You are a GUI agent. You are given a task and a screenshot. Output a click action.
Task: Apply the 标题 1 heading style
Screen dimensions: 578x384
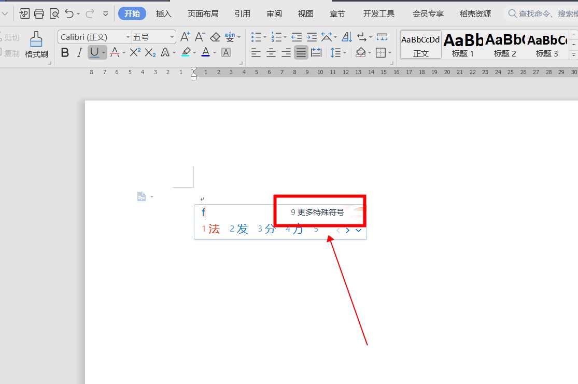pos(463,45)
